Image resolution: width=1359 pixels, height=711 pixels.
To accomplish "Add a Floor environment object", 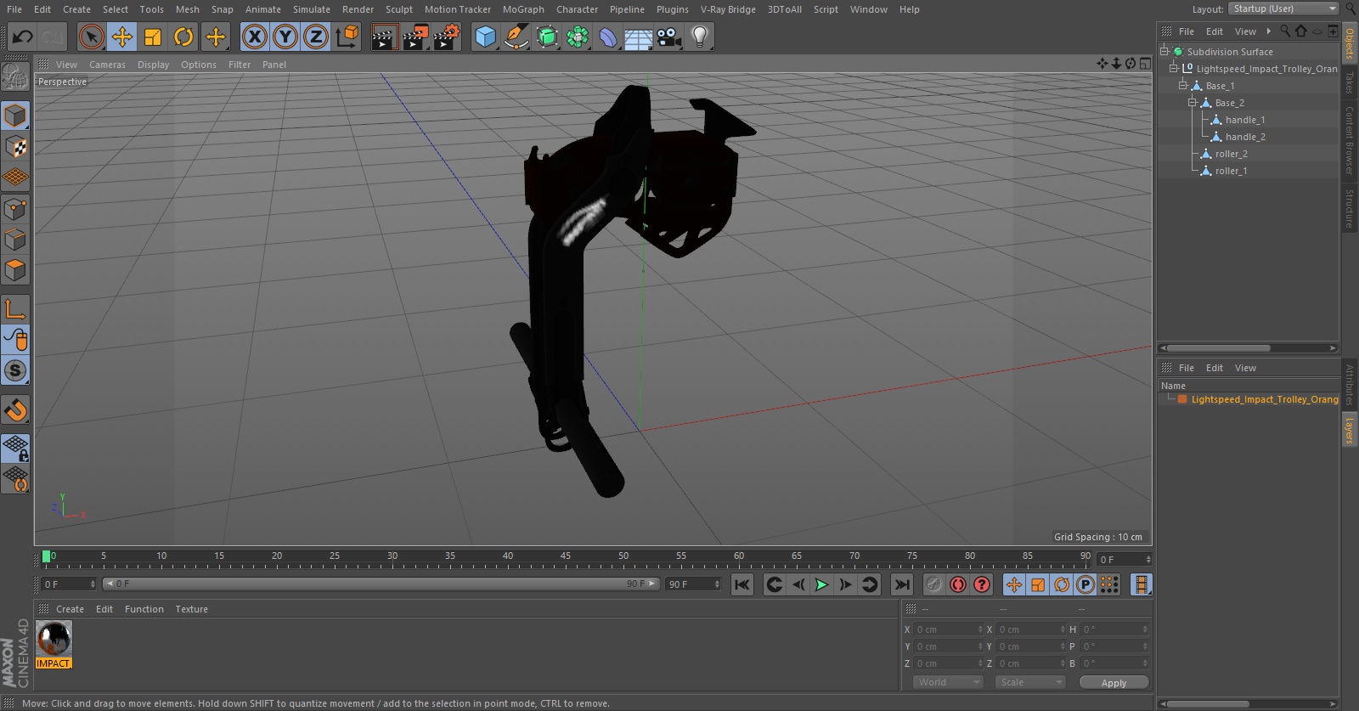I will click(x=639, y=37).
